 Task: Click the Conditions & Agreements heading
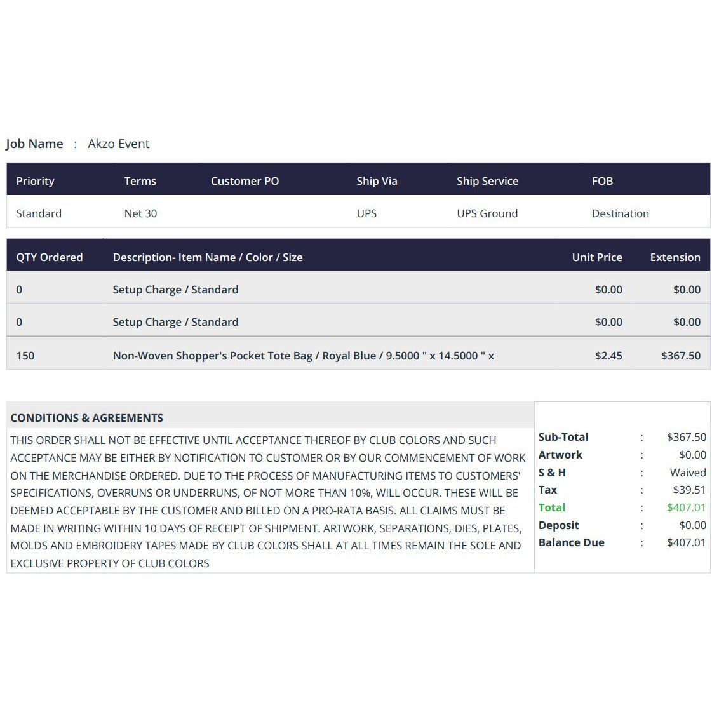[87, 418]
